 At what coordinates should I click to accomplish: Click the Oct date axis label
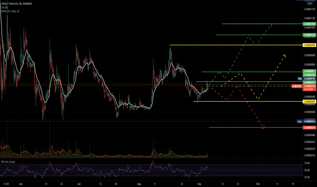(x=258, y=184)
